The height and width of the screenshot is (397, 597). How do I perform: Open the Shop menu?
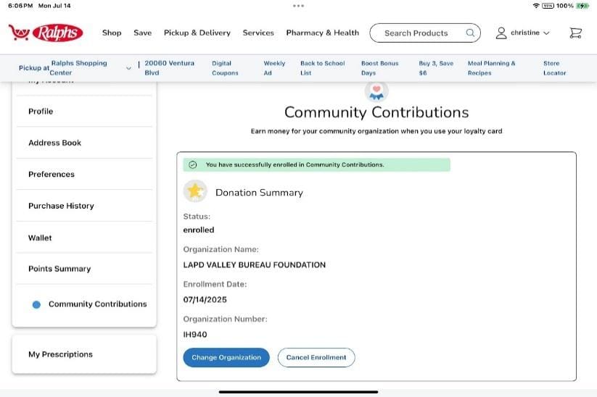coord(112,33)
